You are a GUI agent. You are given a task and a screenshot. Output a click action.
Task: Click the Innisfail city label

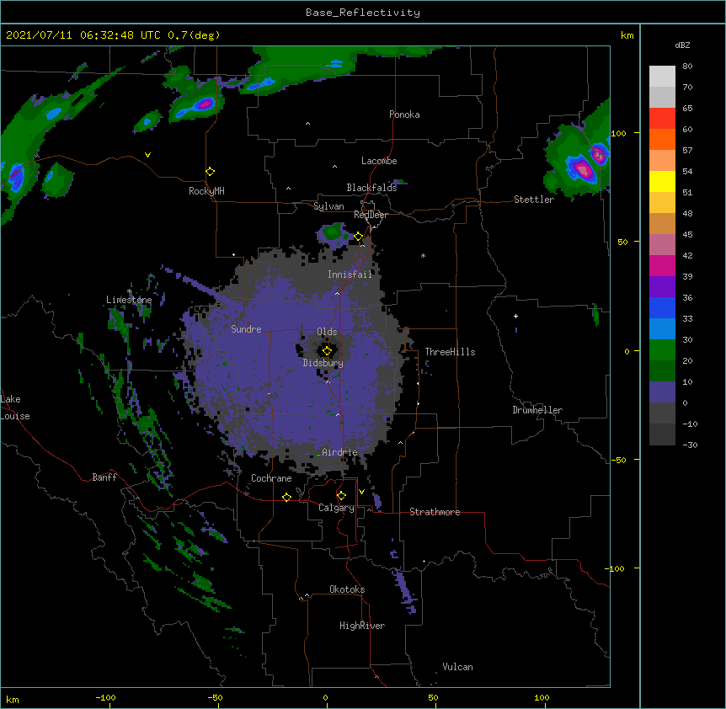(x=350, y=275)
